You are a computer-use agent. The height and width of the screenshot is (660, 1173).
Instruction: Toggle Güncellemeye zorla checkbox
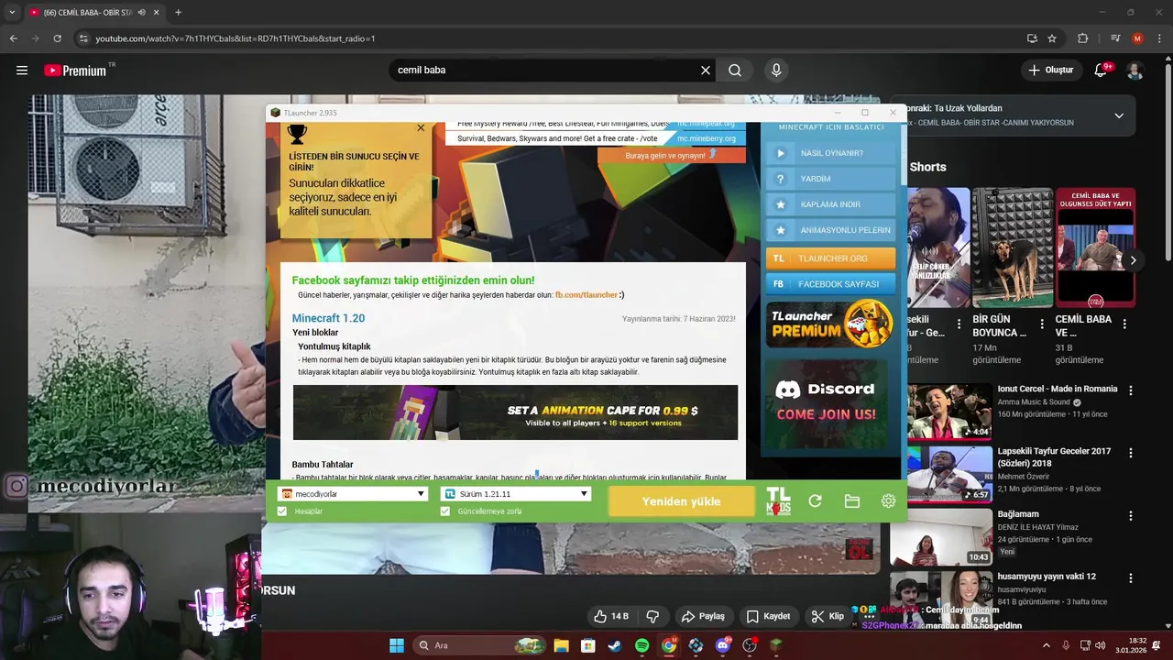(x=445, y=511)
